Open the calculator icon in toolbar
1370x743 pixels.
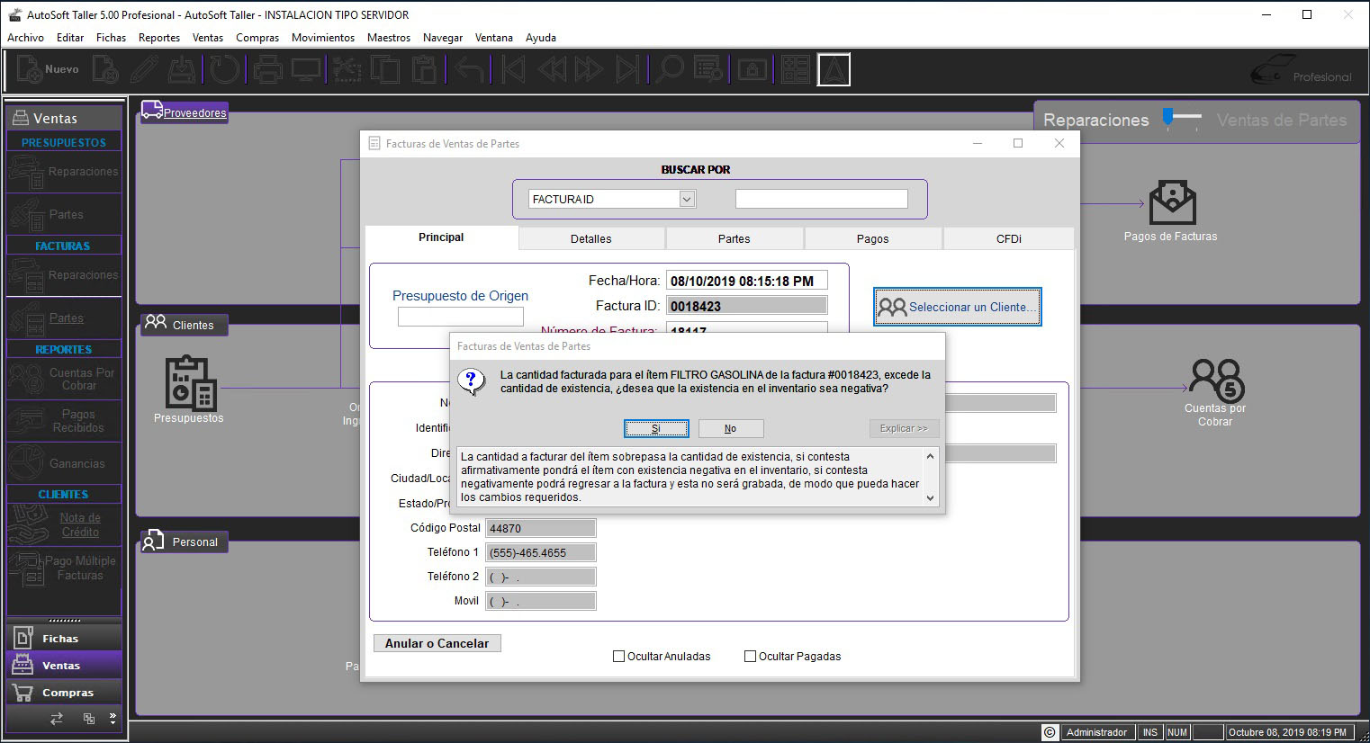(796, 69)
